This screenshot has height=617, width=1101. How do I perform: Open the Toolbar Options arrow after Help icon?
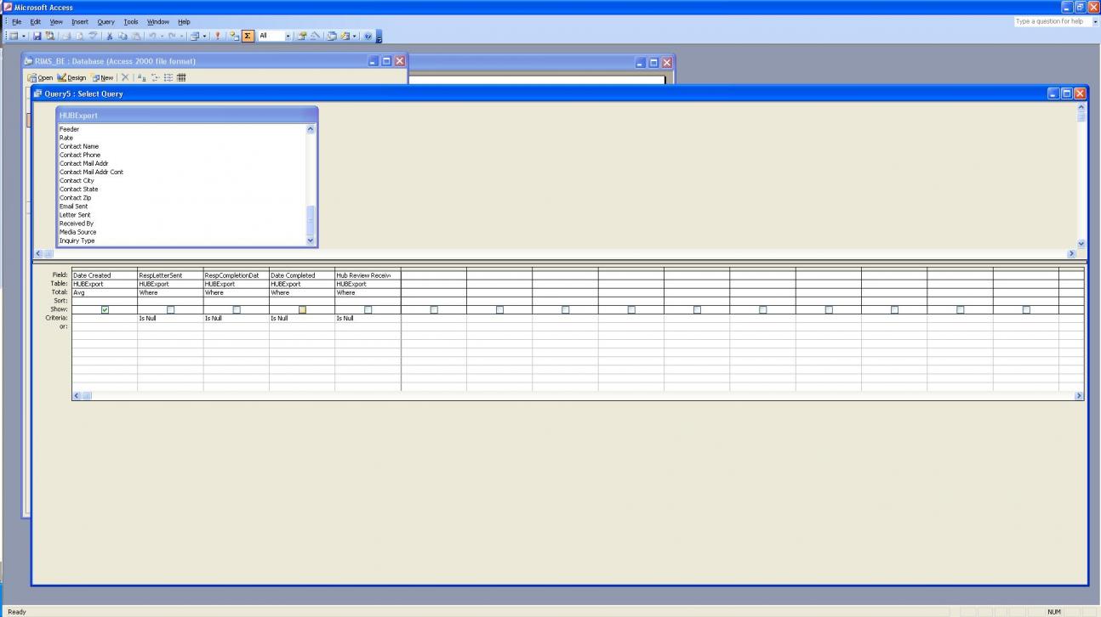(x=379, y=37)
